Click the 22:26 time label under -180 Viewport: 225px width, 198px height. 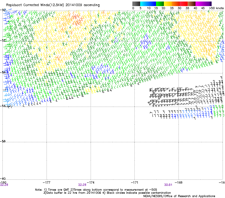coord(4,185)
